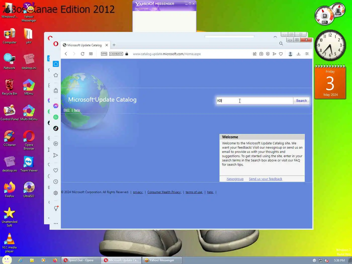Click the CASHBACK badge in address bar
The height and width of the screenshot is (264, 352).
(x=116, y=54)
